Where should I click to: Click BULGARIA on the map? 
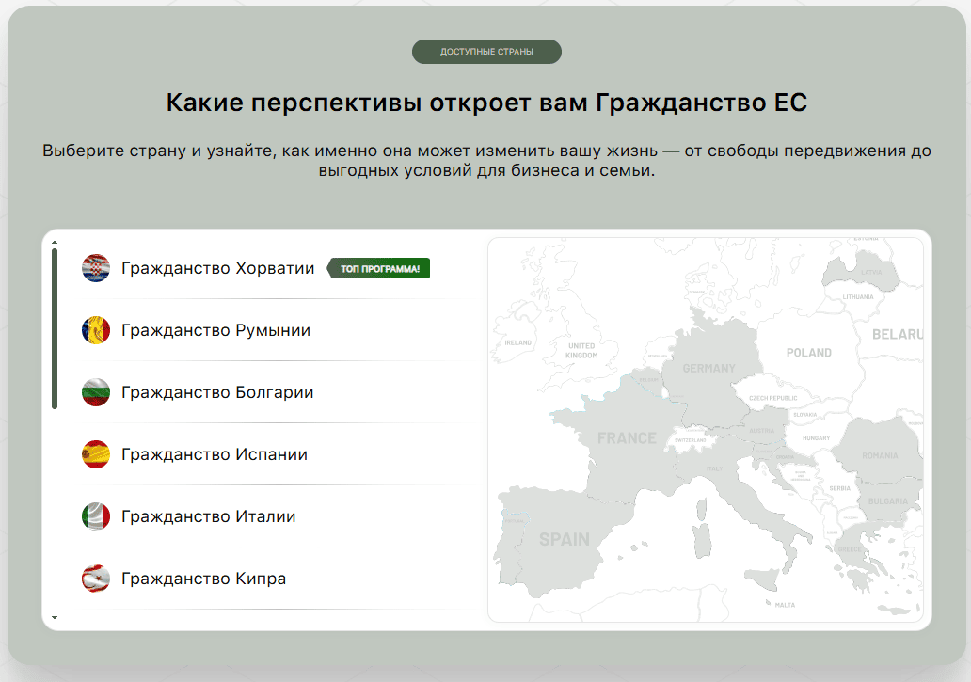coord(888,501)
